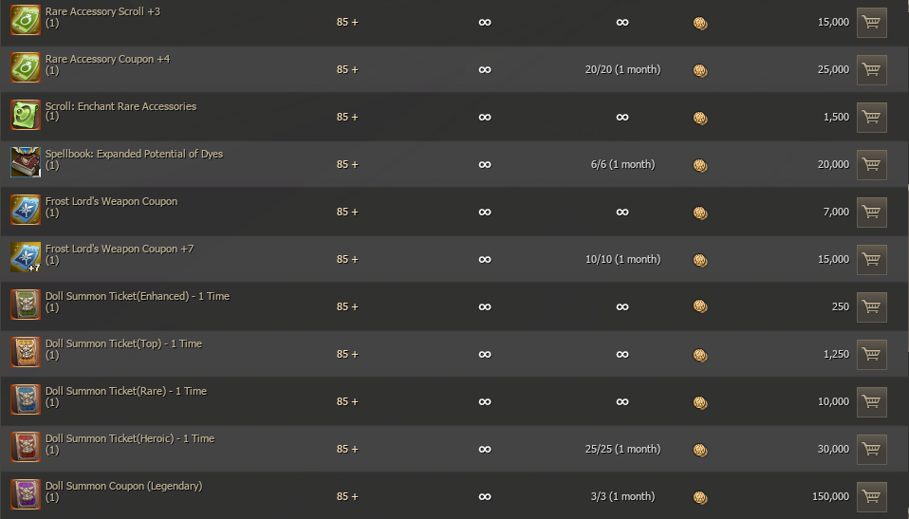
Task: Buy Scroll: Enchant Rare Accessories via cart
Action: 871,118
